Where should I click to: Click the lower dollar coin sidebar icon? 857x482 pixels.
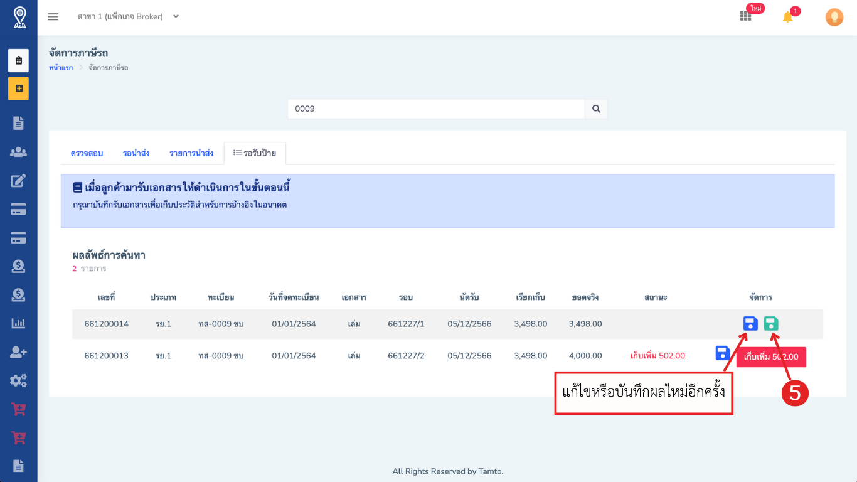pyautogui.click(x=18, y=294)
